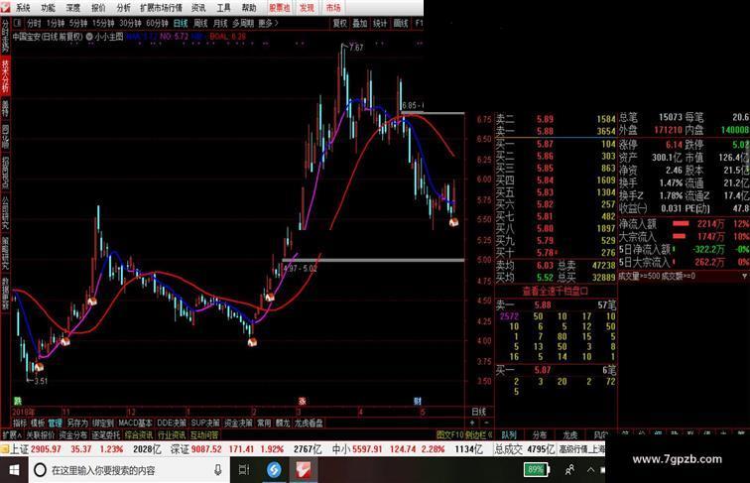Screen dimensions: 750x483
Task: Select the 指标 tab
Action: (20, 423)
